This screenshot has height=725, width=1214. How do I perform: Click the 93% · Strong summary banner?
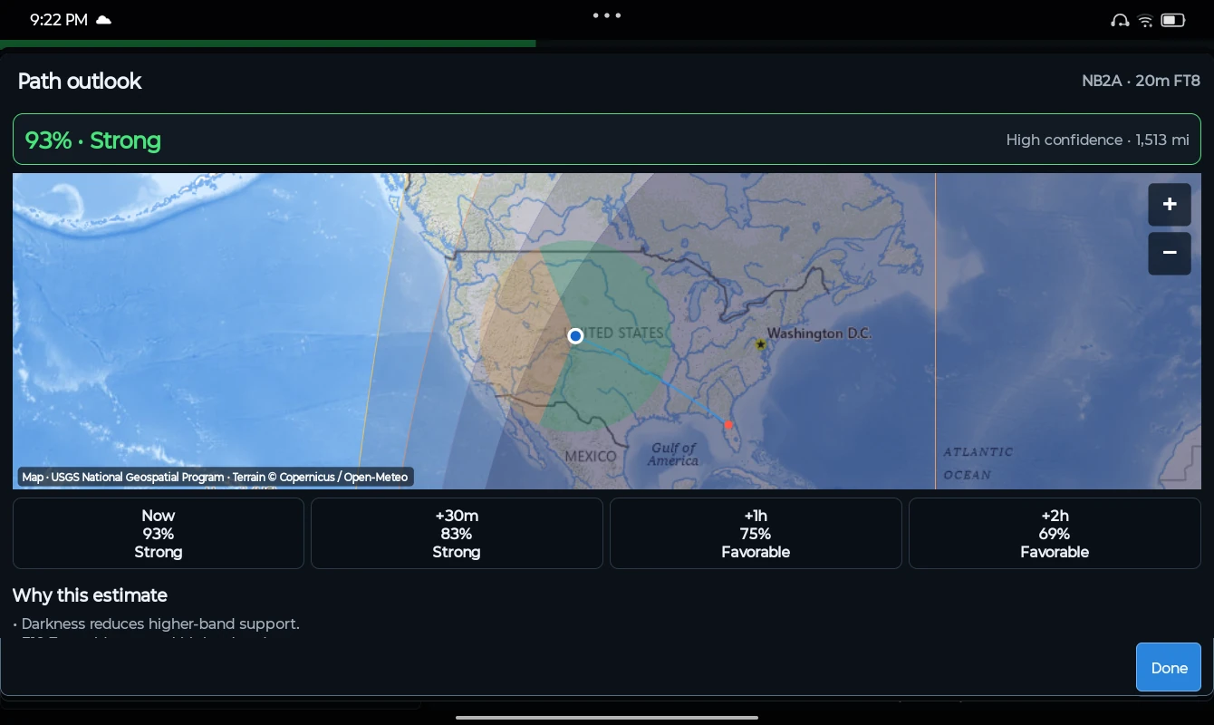click(607, 140)
